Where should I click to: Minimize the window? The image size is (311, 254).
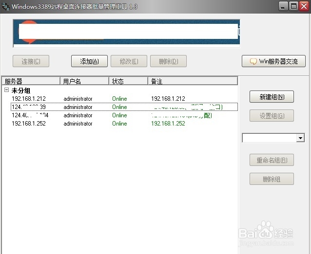pos(283,6)
